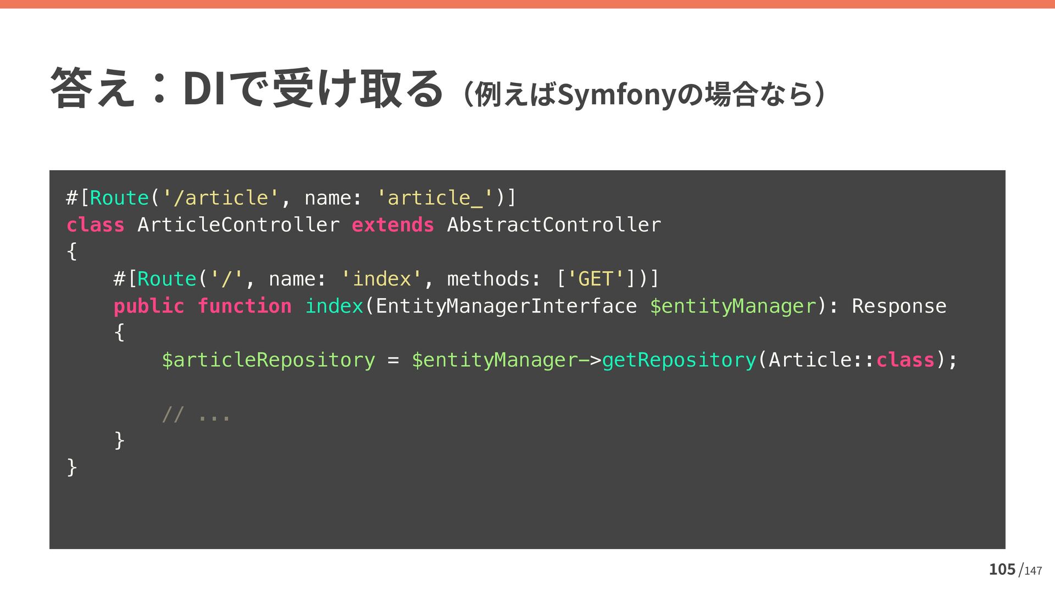Viewport: 1055px width, 593px height.
Task: Click Article::class argument
Action: [x=850, y=360]
